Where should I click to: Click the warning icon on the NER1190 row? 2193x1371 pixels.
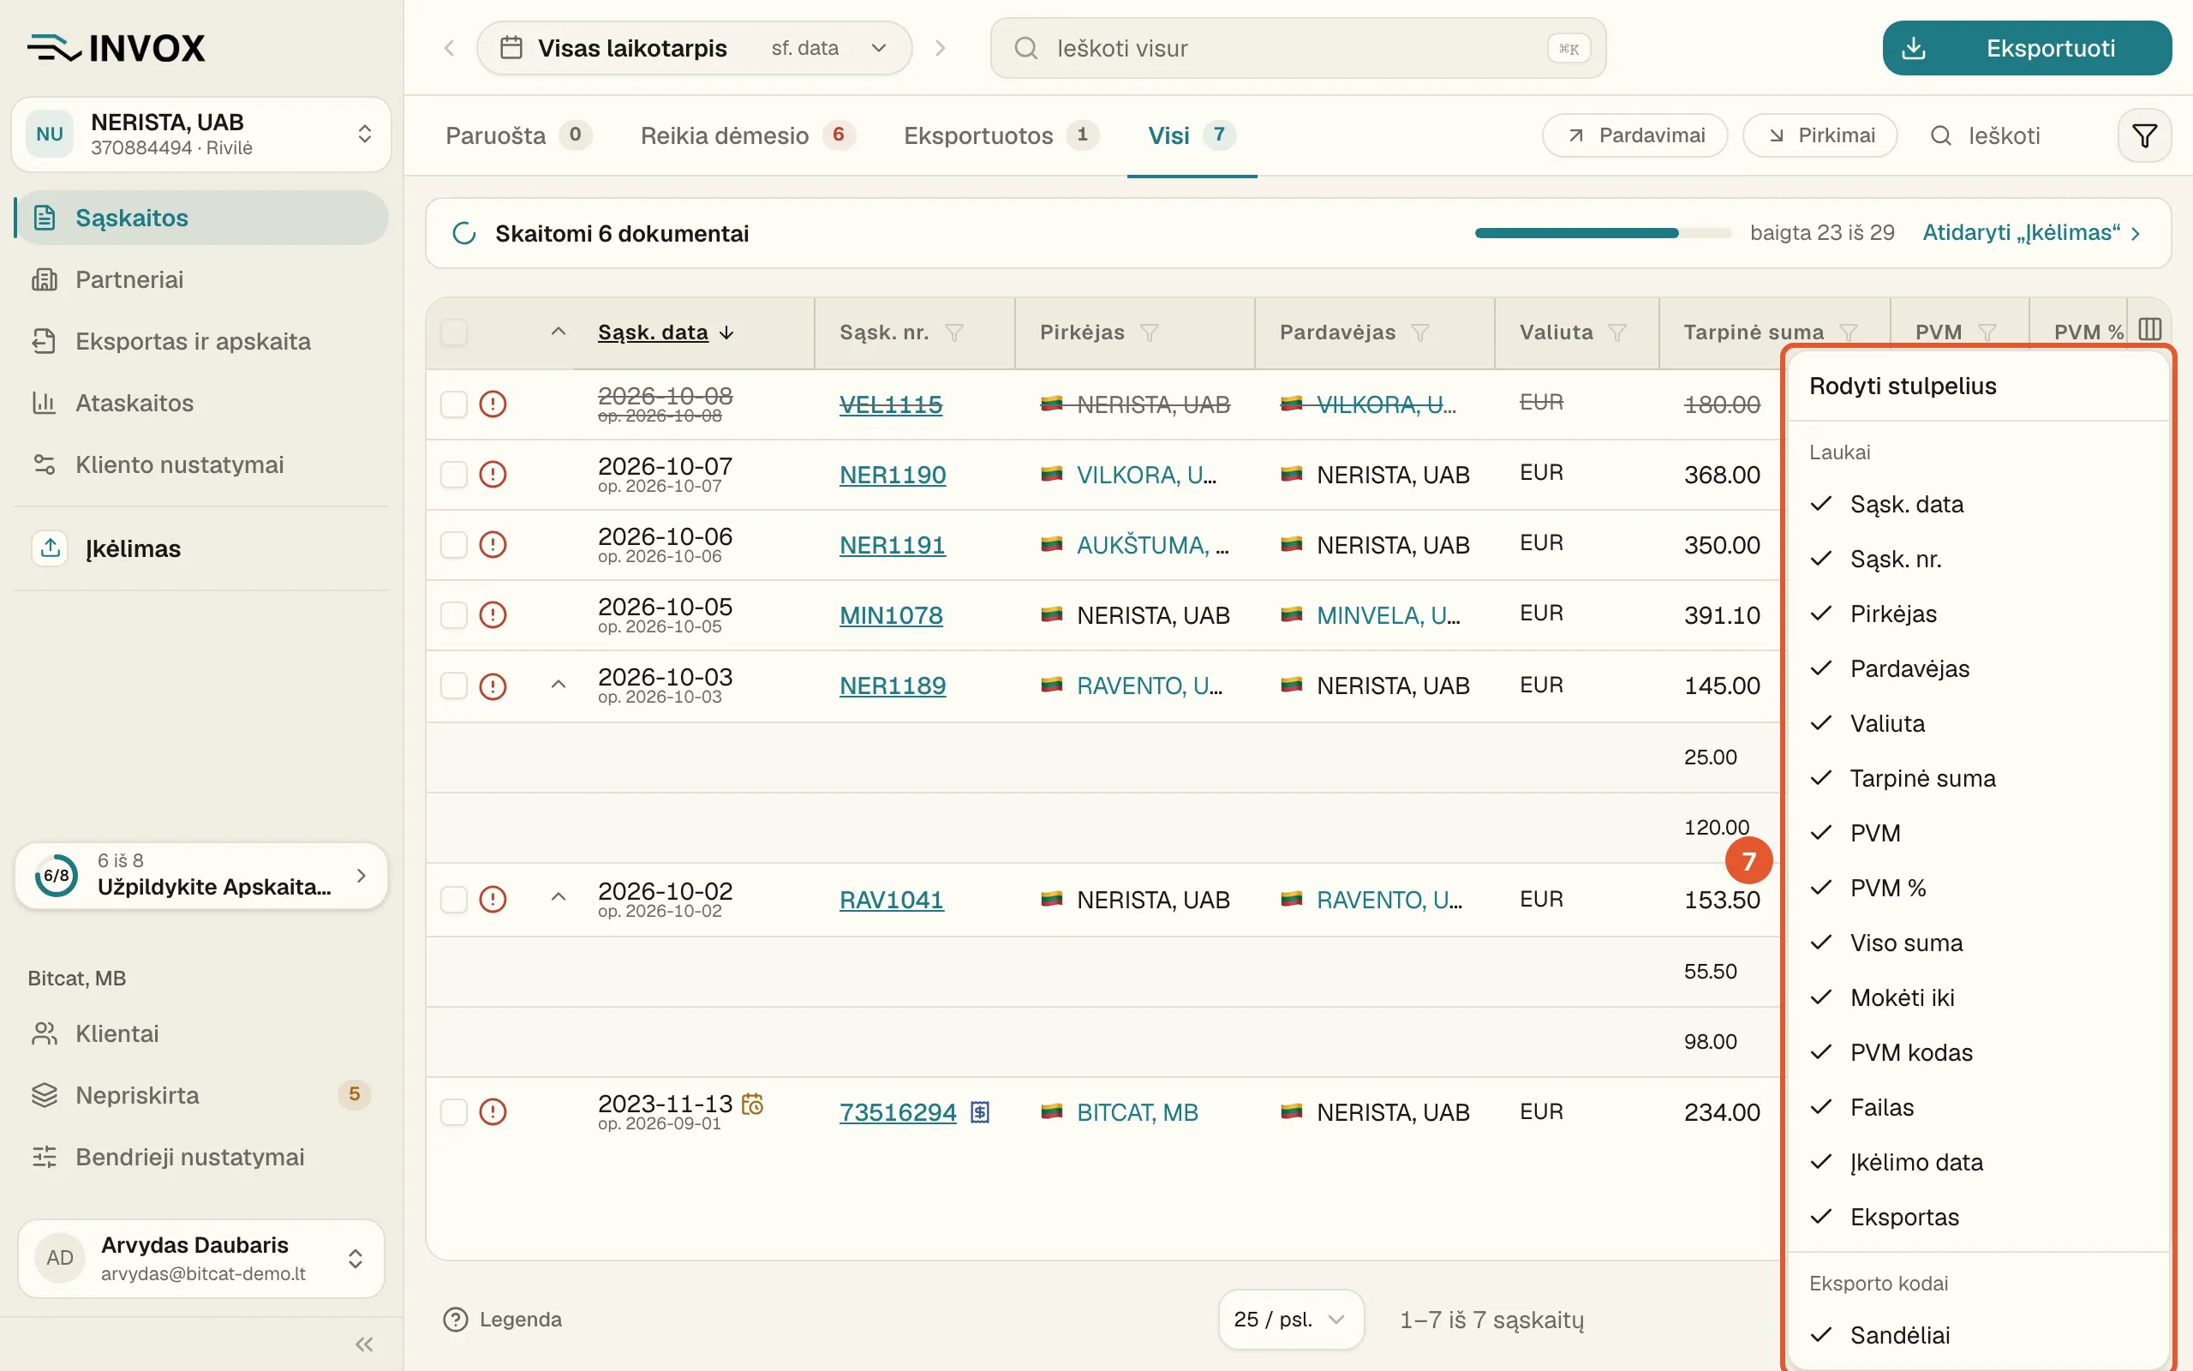click(492, 474)
